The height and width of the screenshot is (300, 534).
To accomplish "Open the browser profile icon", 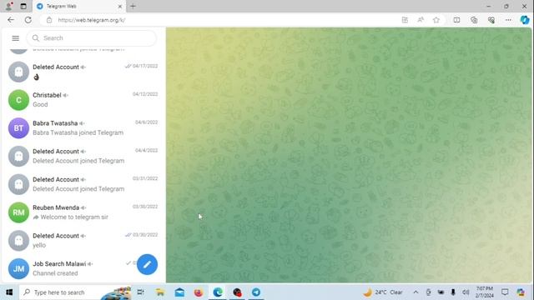I will 8,6.
